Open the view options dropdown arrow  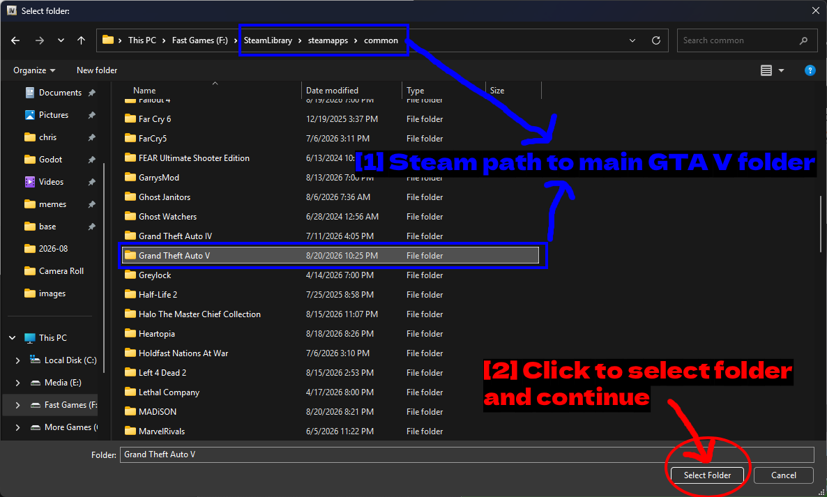(781, 70)
